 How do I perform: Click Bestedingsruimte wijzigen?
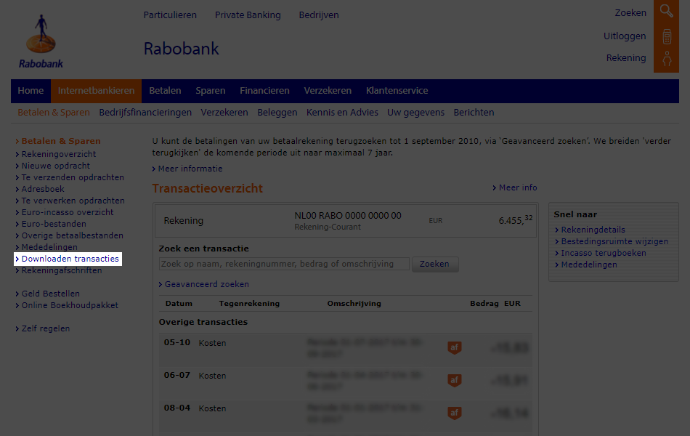tap(614, 241)
